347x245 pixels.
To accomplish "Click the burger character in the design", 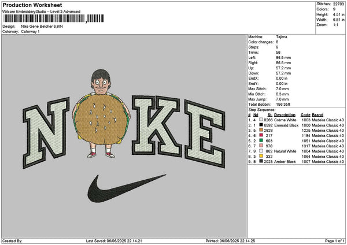I will [x=101, y=114].
